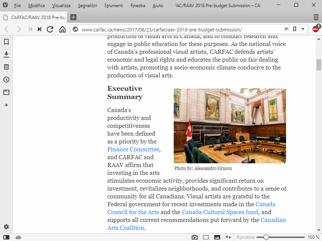
Task: Maximize the browser window
Action: 296,5
